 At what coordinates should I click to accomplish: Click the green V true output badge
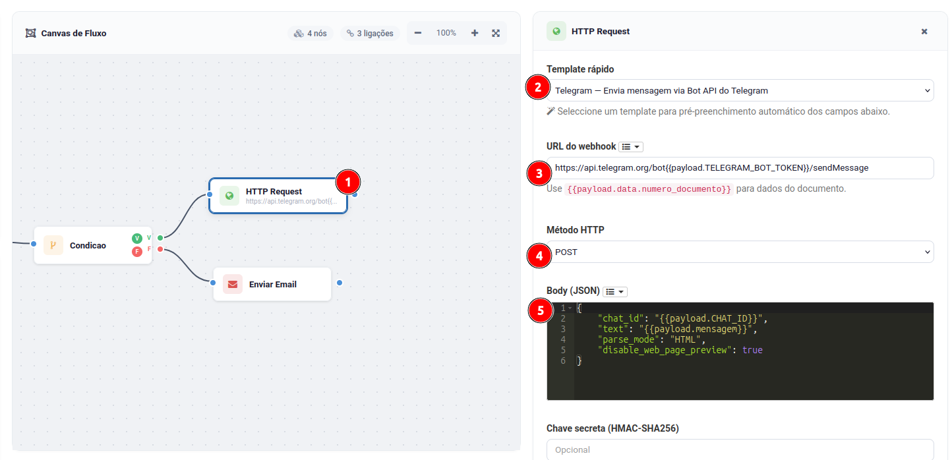(137, 238)
